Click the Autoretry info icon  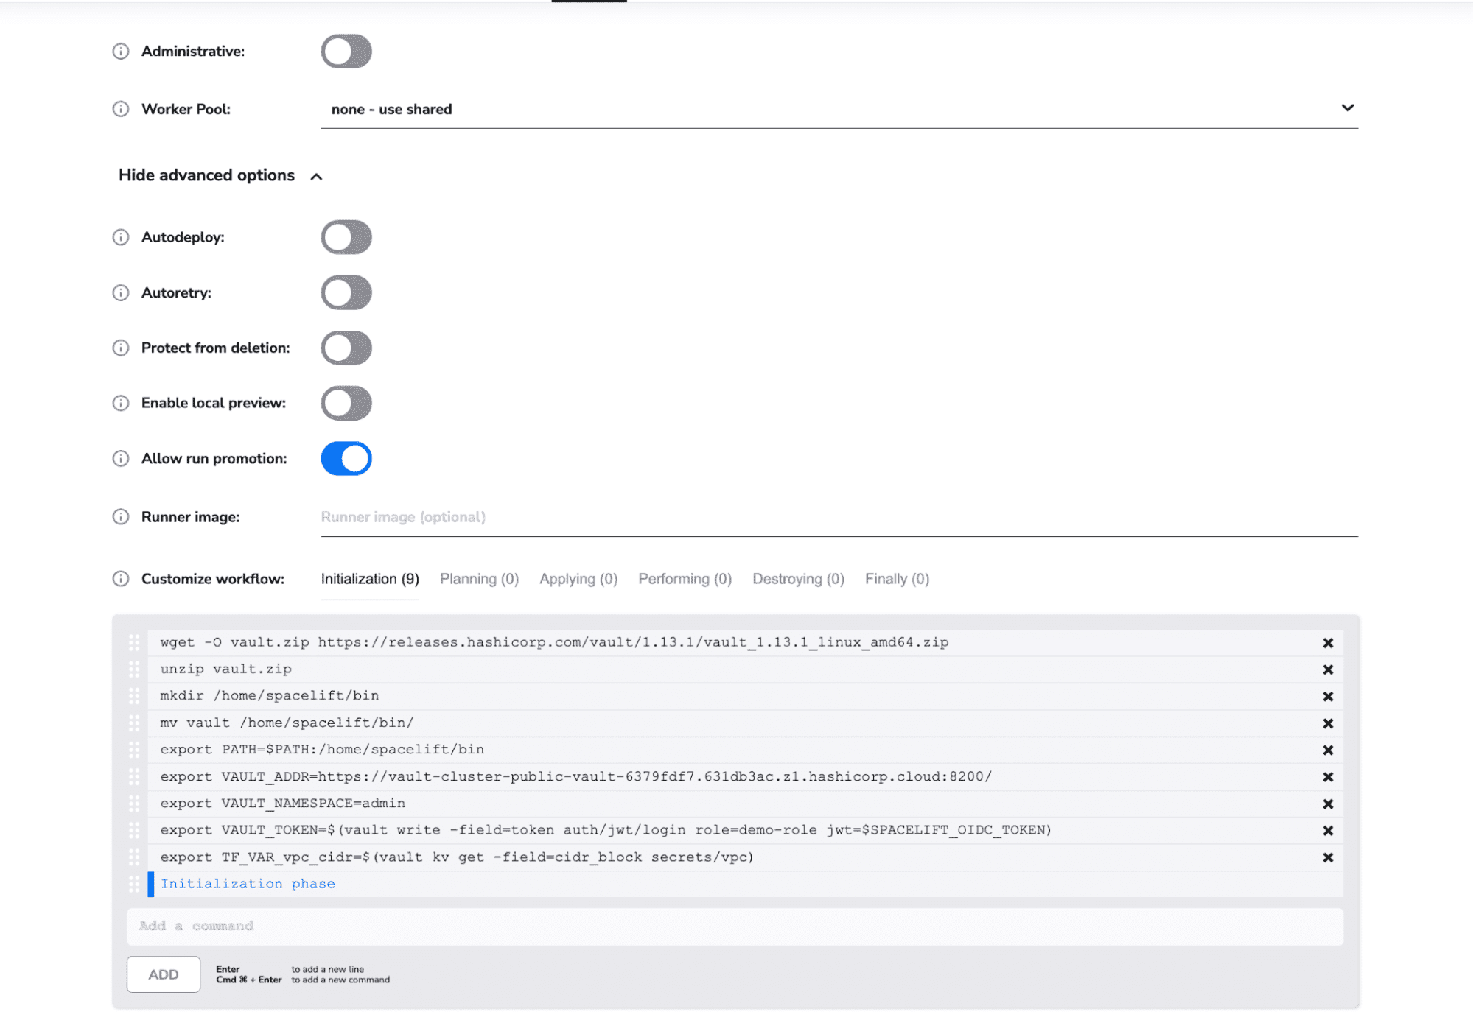pyautogui.click(x=121, y=293)
